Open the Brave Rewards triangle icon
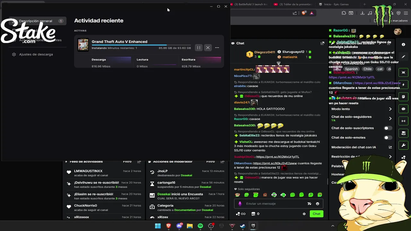411x231 pixels. [311, 13]
